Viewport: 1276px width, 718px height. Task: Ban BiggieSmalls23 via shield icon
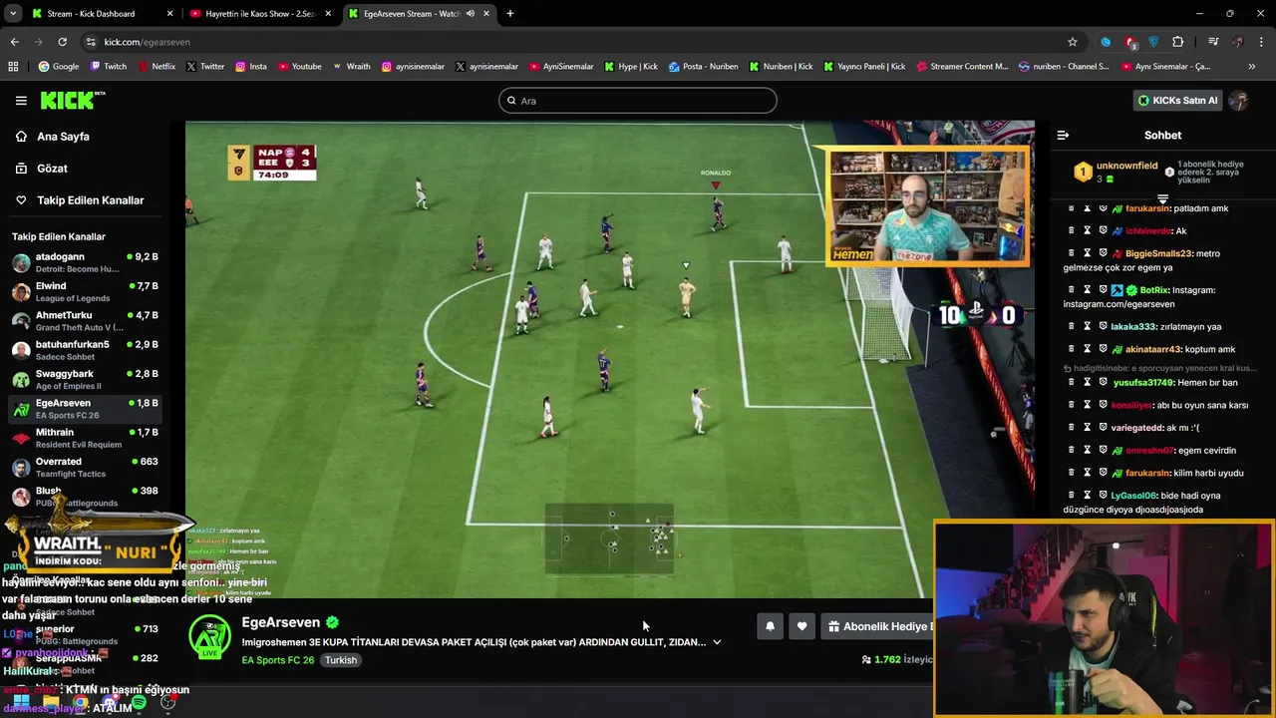pos(1103,253)
